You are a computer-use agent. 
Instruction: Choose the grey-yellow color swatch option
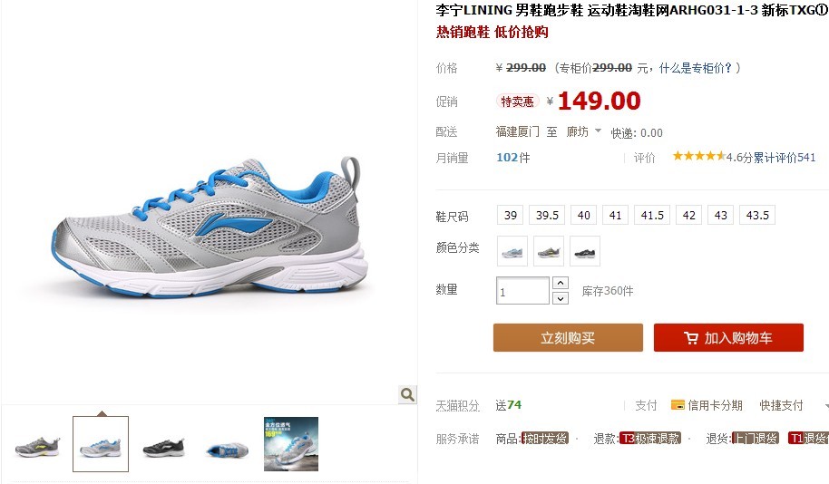pyautogui.click(x=549, y=251)
